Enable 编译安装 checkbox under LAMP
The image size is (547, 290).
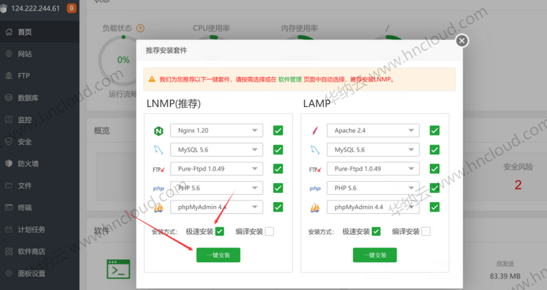(426, 232)
